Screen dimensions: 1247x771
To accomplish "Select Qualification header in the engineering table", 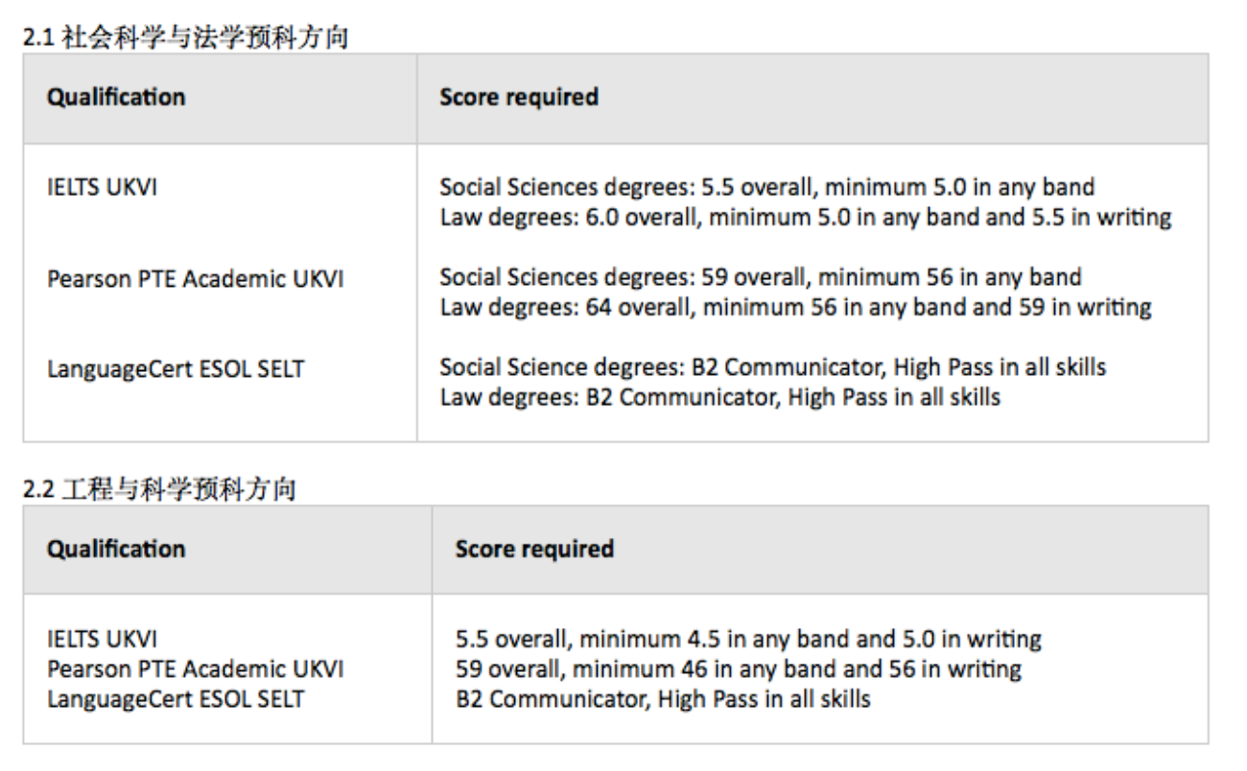I will tap(116, 549).
